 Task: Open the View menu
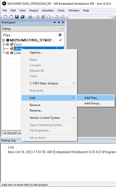22,10
